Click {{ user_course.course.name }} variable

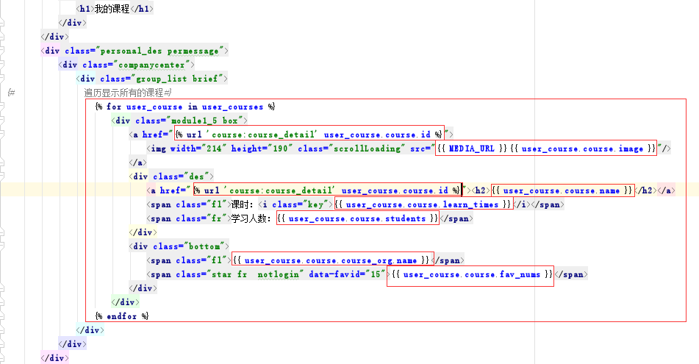pyautogui.click(x=562, y=190)
